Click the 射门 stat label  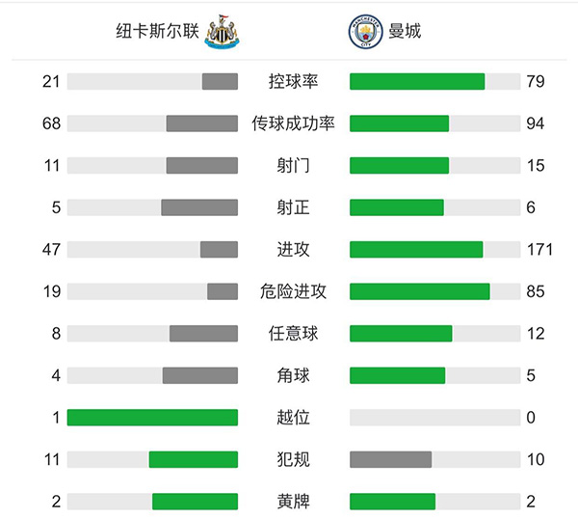(293, 166)
